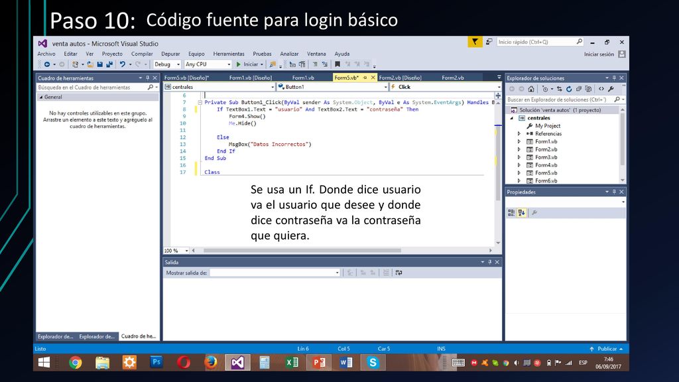Viewport: 679px width, 382px height.
Task: Open the centrales class dropdown
Action: (x=273, y=87)
